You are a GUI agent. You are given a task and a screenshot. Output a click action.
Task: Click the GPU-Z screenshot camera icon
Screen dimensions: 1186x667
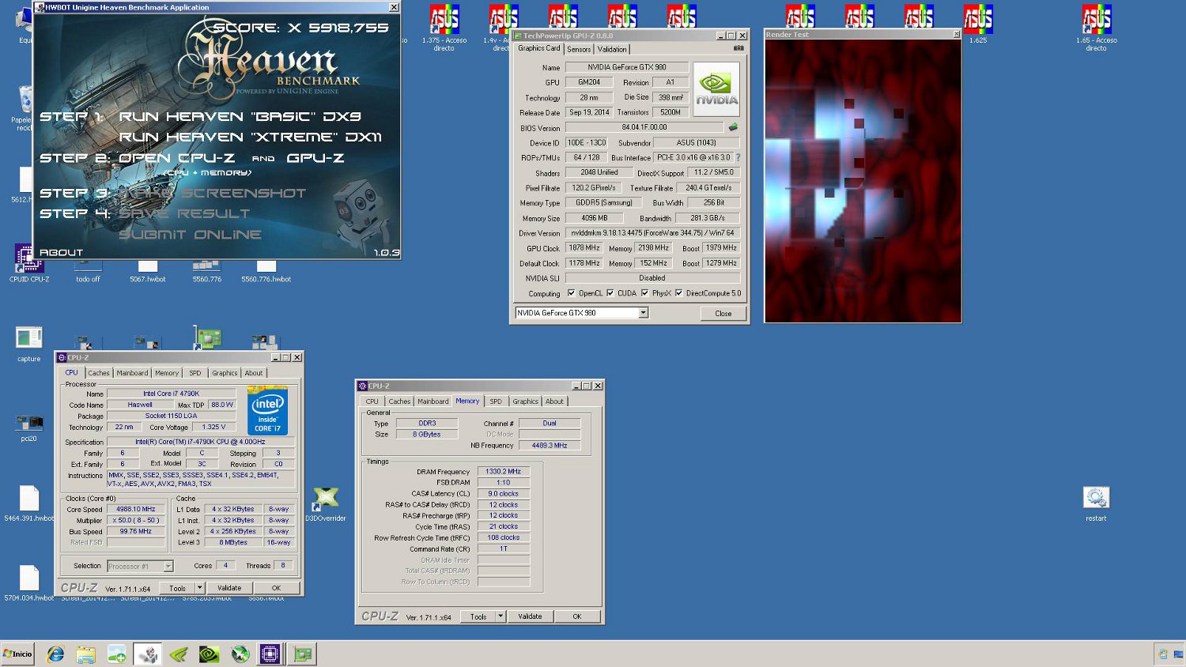pyautogui.click(x=738, y=48)
